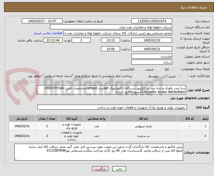The image size is (214, 176).
Task: Click the جزئیات اطلاعات نیاز page header
Action: 194,7
